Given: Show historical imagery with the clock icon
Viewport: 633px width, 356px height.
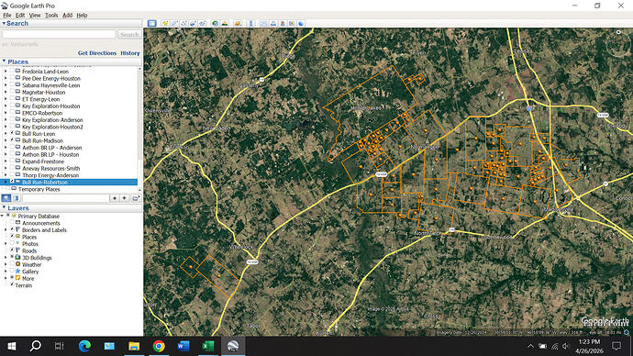Looking at the screenshot, I should click(x=216, y=24).
